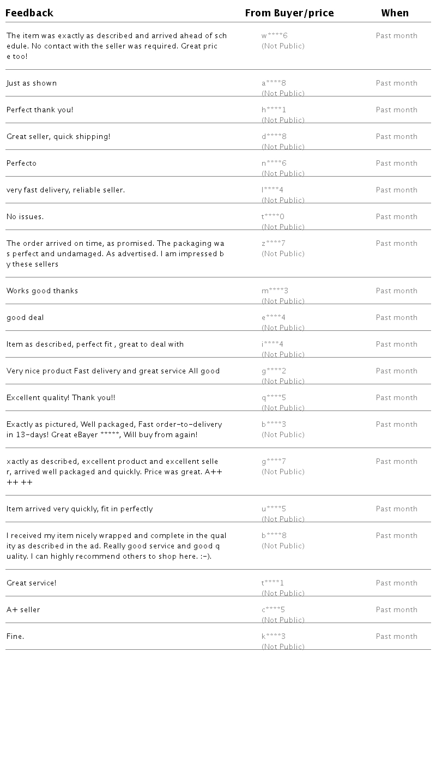Image resolution: width=436 pixels, height=761 pixels.
Task: Click buyer name k****3
Action: pos(274,637)
